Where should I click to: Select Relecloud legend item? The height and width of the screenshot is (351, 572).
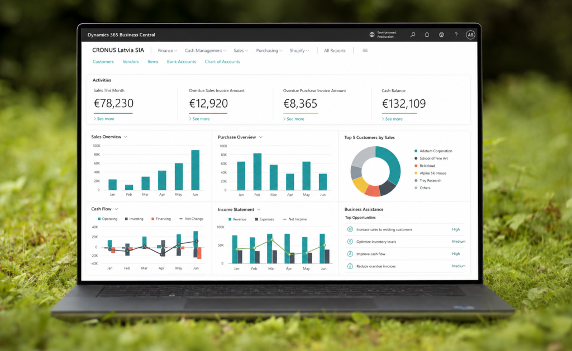(x=425, y=166)
